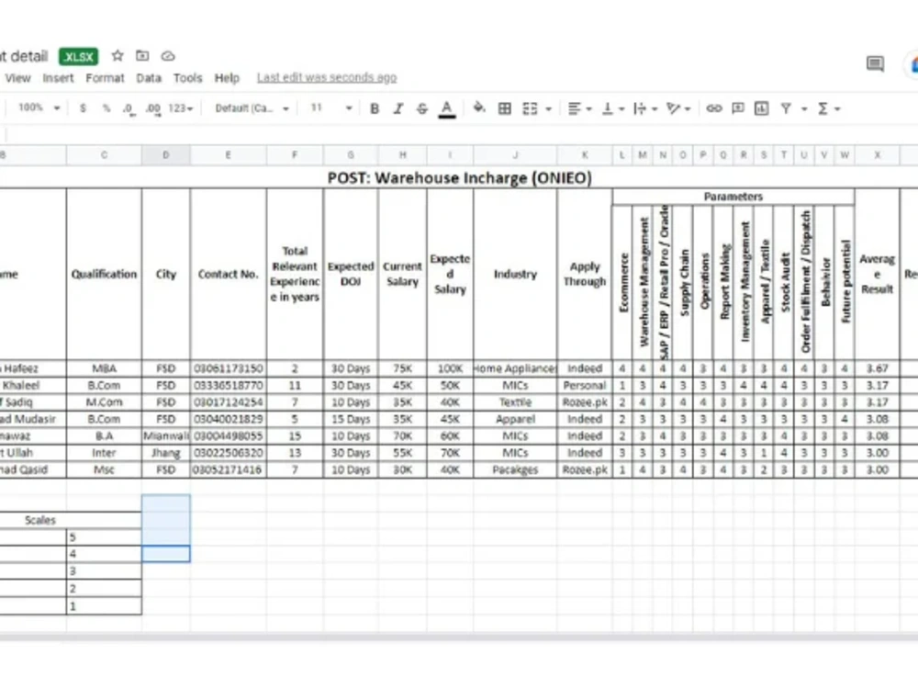Open the Help menu
This screenshot has width=918, height=689.
(227, 78)
